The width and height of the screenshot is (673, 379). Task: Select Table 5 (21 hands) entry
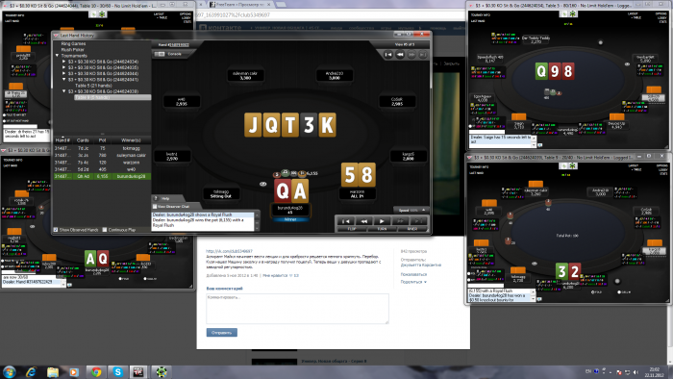[93, 86]
